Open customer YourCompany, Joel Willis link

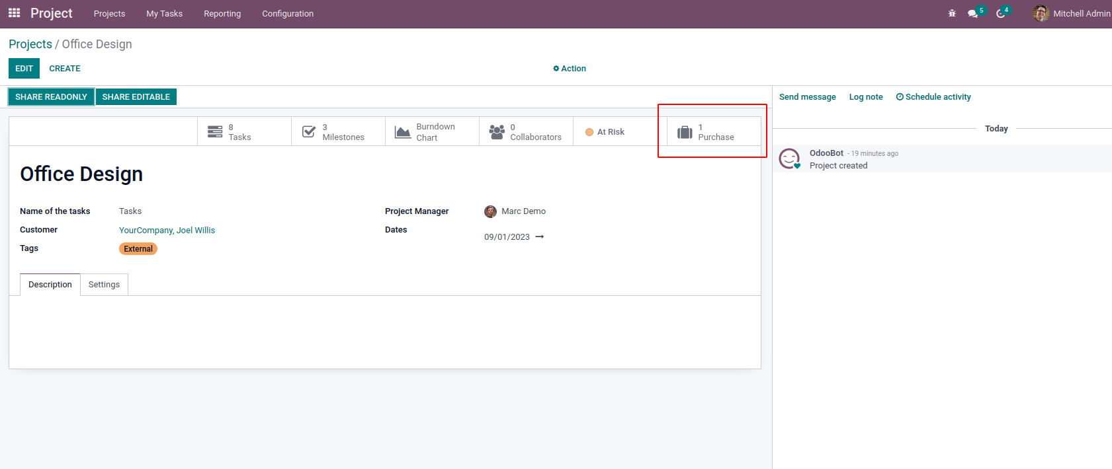(167, 231)
